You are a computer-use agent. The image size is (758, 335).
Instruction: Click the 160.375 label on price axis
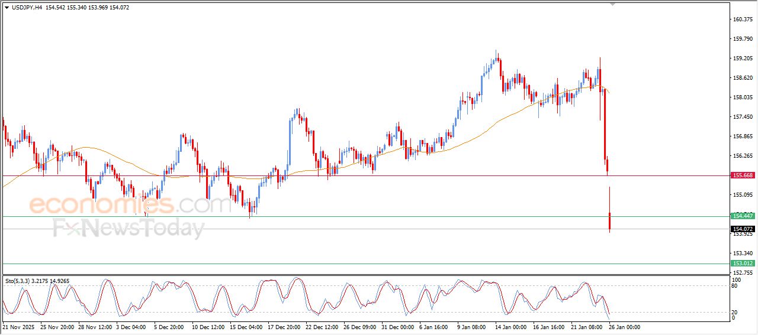pos(743,19)
